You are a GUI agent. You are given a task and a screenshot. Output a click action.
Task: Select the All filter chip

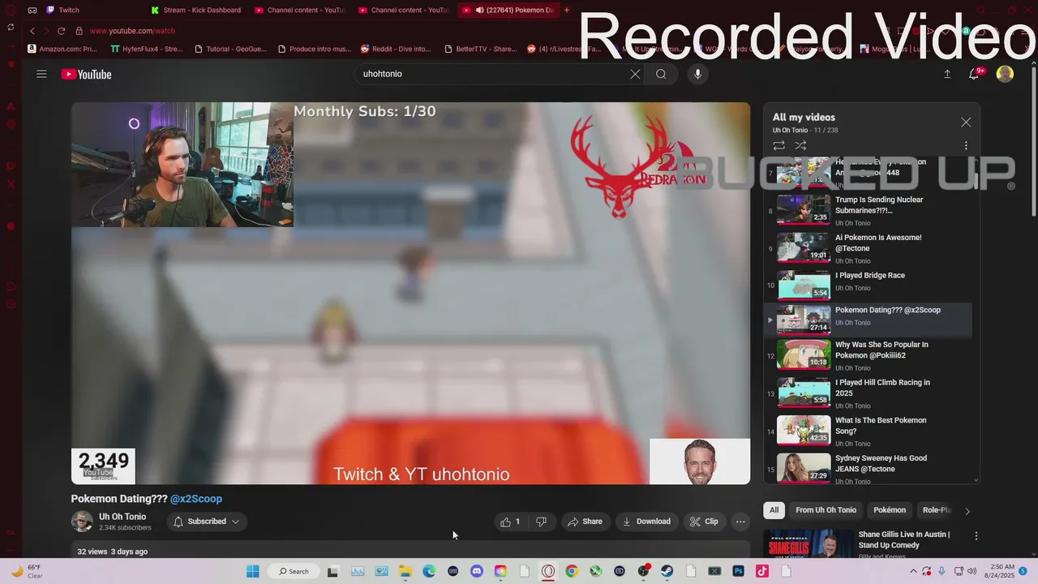coord(774,510)
